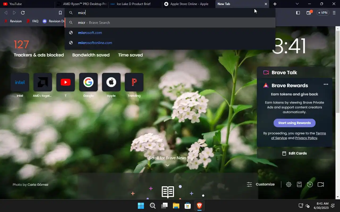The height and width of the screenshot is (212, 340).
Task: Select microsoft.com suggestion
Action: 170,33
